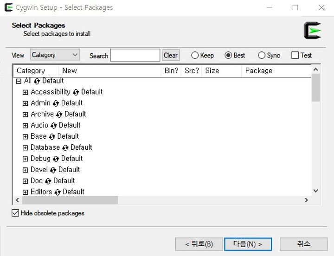Click the Category column header
Viewport: 334px width, 256px height.
coord(36,70)
